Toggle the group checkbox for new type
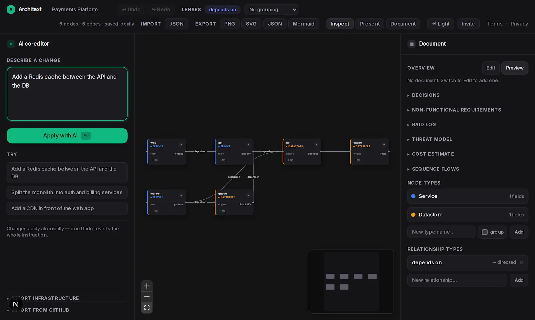 pos(485,232)
